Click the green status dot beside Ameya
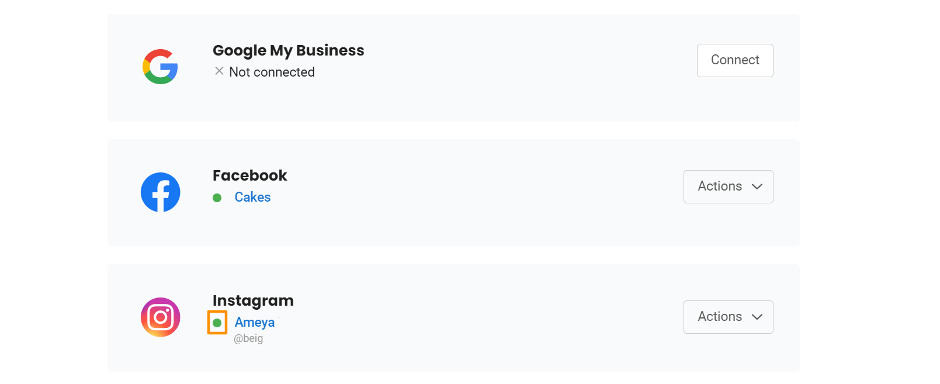The height and width of the screenshot is (384, 940). pyautogui.click(x=217, y=323)
